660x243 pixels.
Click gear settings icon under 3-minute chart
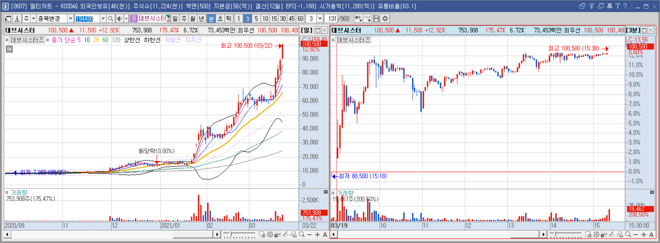click(596, 234)
